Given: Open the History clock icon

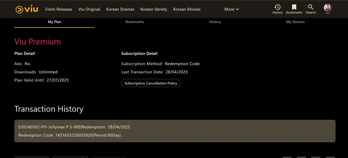Looking at the screenshot, I should tap(277, 7).
